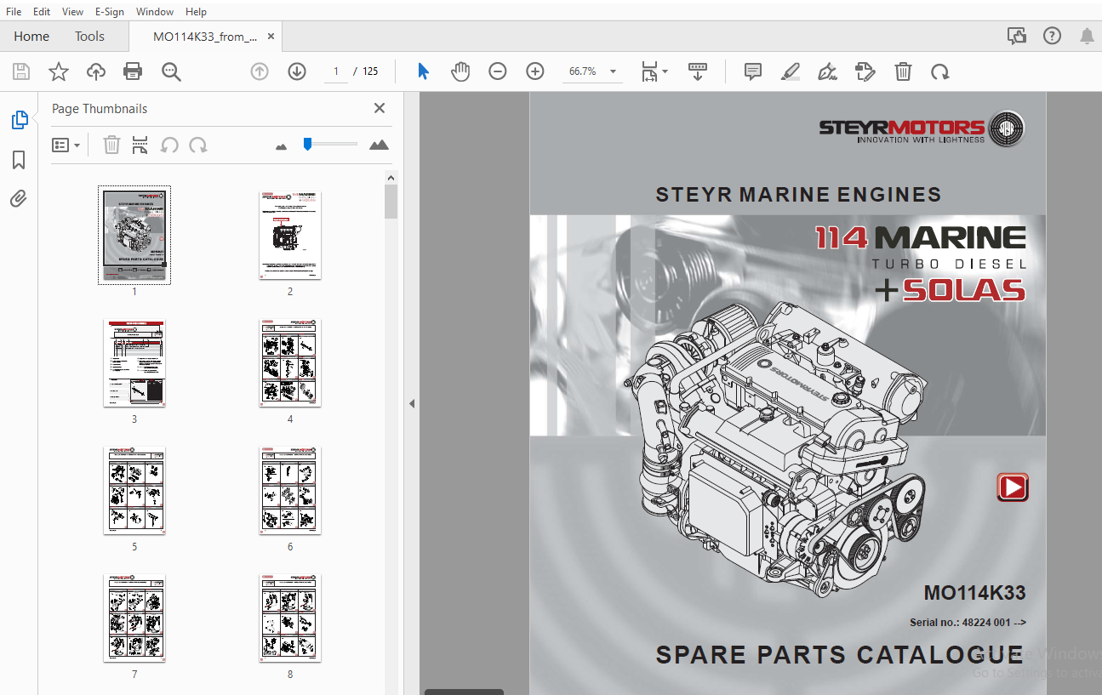Viewport: 1102px width, 695px height.
Task: Click the thumbnails panel scrollbar up arrow
Action: coord(391,178)
